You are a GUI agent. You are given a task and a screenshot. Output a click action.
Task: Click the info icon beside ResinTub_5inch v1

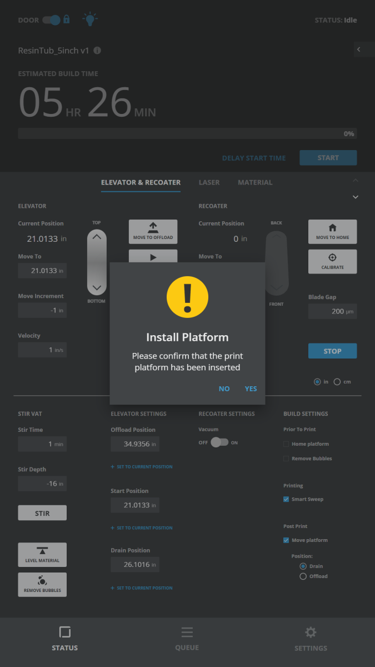(97, 51)
